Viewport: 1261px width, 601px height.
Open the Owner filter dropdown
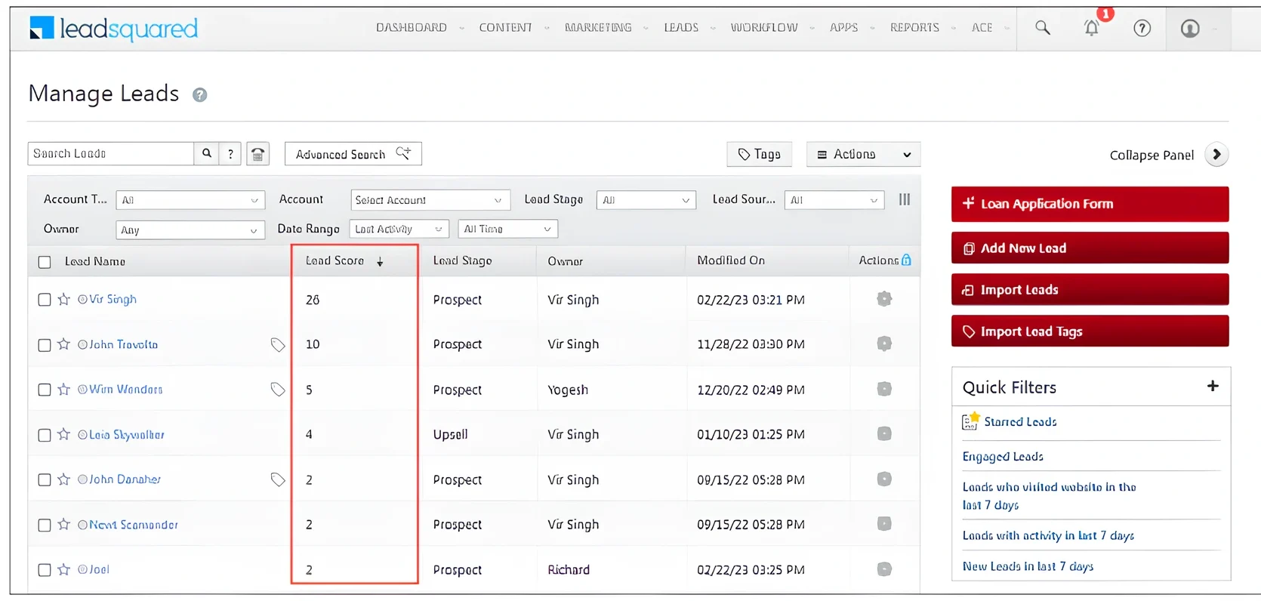pyautogui.click(x=190, y=230)
